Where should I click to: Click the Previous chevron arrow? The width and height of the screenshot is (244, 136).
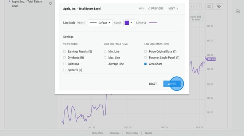pos(149,9)
